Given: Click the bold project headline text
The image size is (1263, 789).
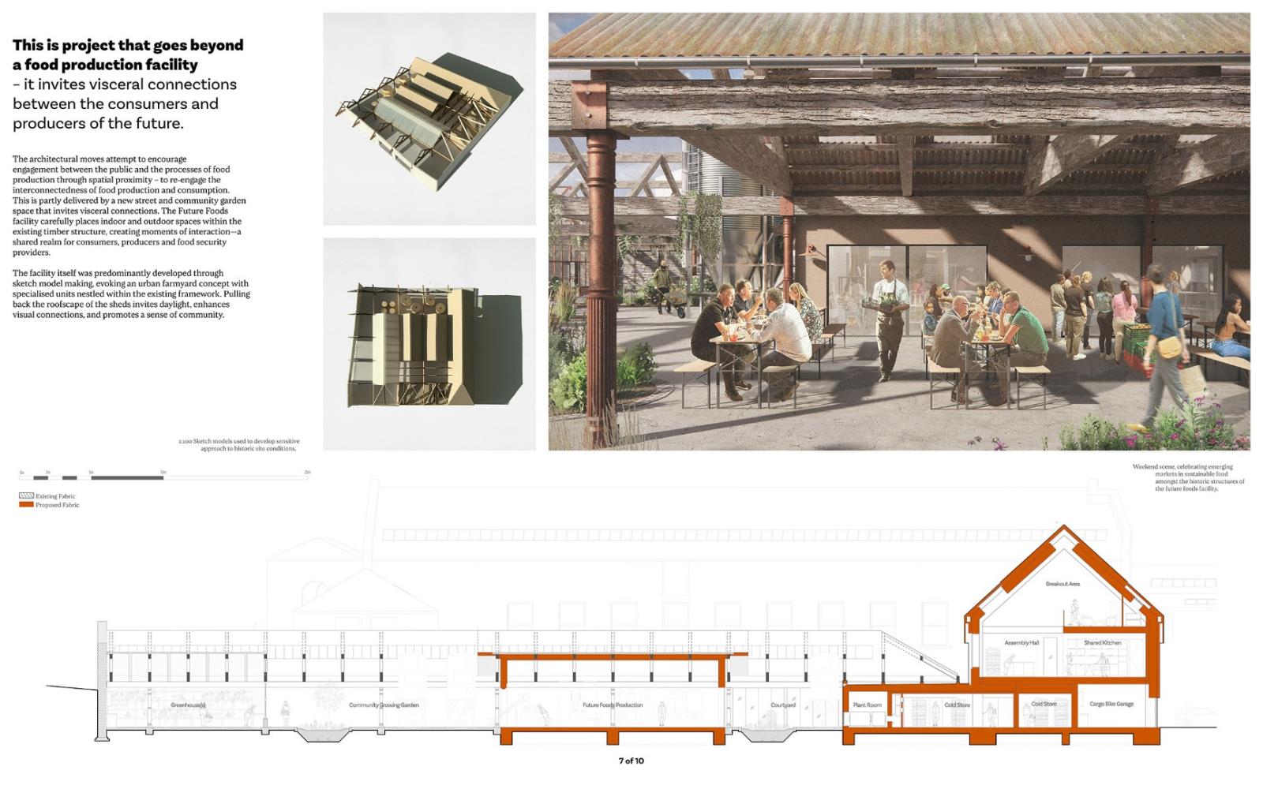Looking at the screenshot, I should [128, 55].
